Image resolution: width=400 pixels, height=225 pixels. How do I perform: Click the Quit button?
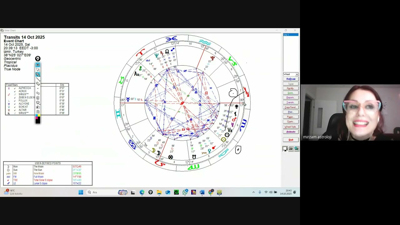(x=291, y=140)
